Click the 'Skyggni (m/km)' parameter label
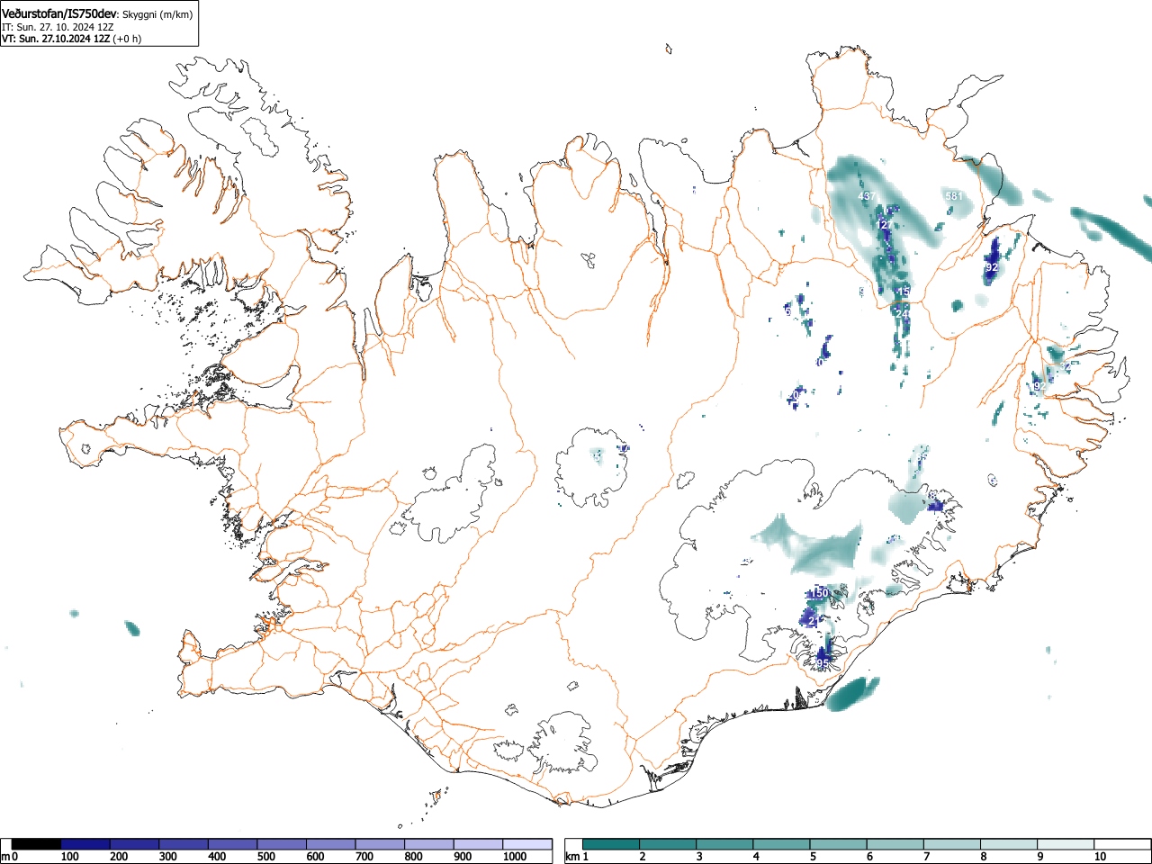1152x864 pixels. click(157, 14)
